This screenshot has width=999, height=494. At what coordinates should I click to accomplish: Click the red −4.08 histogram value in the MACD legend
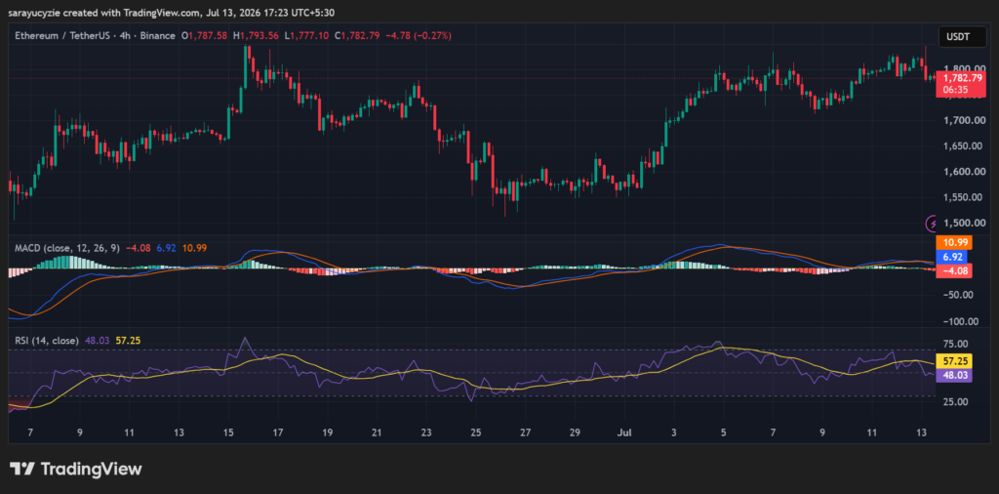[139, 248]
